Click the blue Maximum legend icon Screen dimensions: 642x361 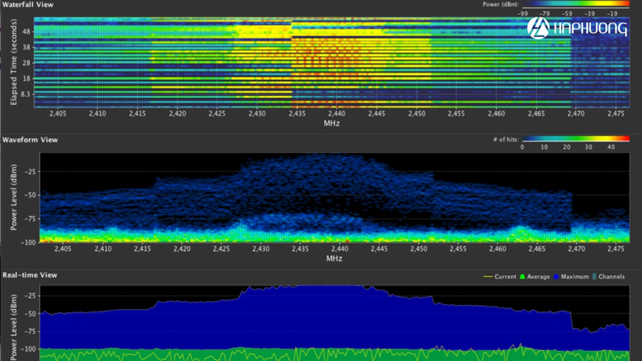(x=557, y=277)
